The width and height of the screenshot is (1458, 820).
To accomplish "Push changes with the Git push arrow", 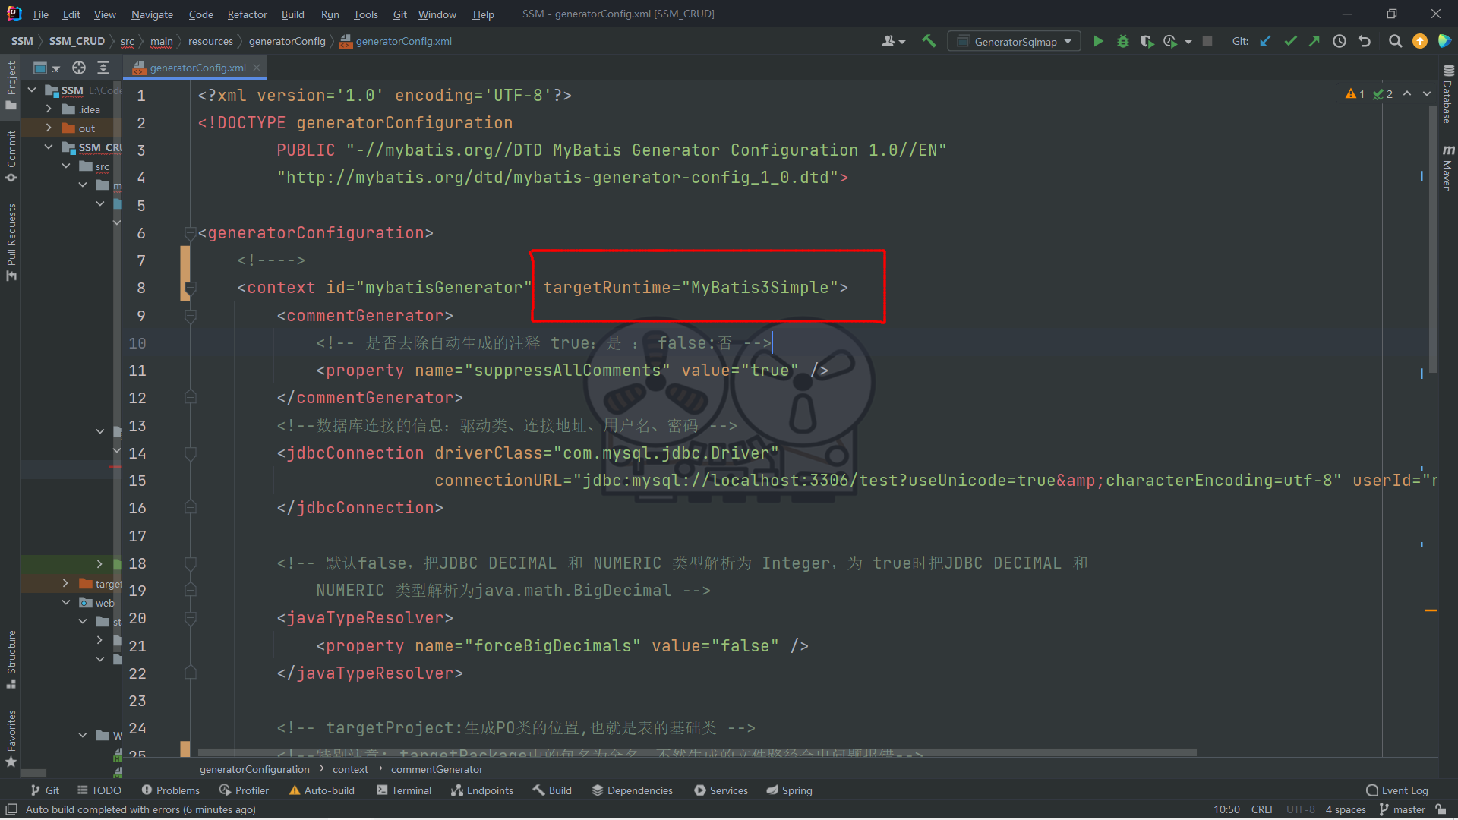I will (x=1314, y=42).
